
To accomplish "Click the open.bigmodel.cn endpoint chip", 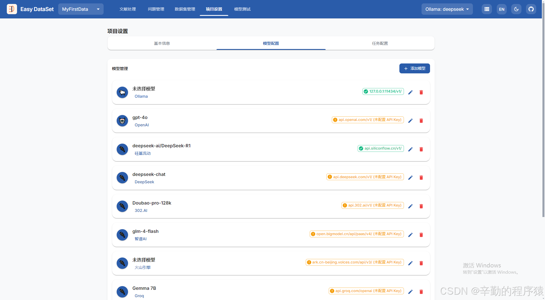I will pyautogui.click(x=357, y=234).
